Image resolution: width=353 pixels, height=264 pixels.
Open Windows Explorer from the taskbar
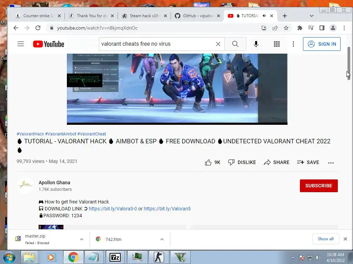pos(30,257)
